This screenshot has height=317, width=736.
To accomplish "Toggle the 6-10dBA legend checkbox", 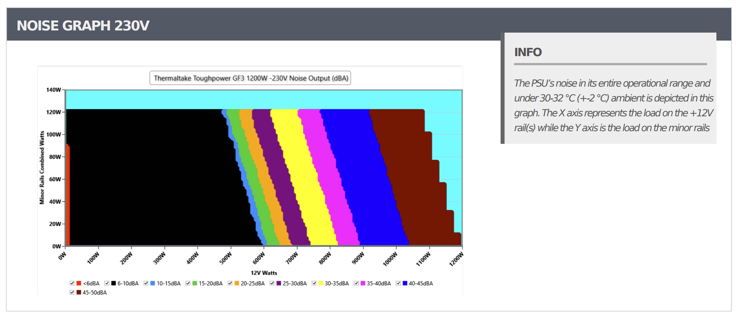I will [107, 283].
